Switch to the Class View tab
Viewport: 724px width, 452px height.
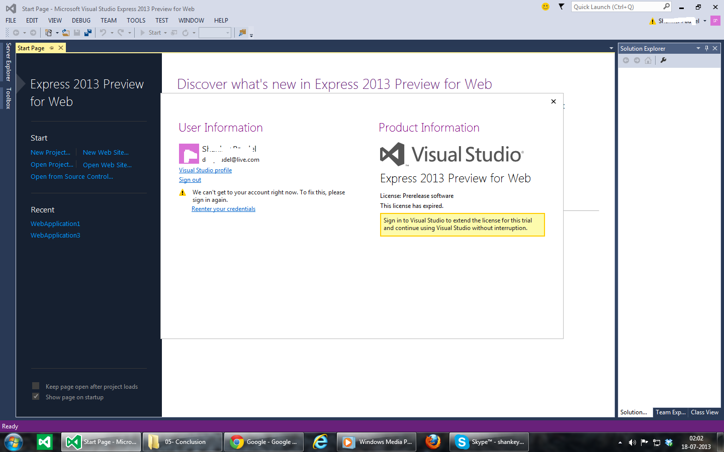(704, 412)
